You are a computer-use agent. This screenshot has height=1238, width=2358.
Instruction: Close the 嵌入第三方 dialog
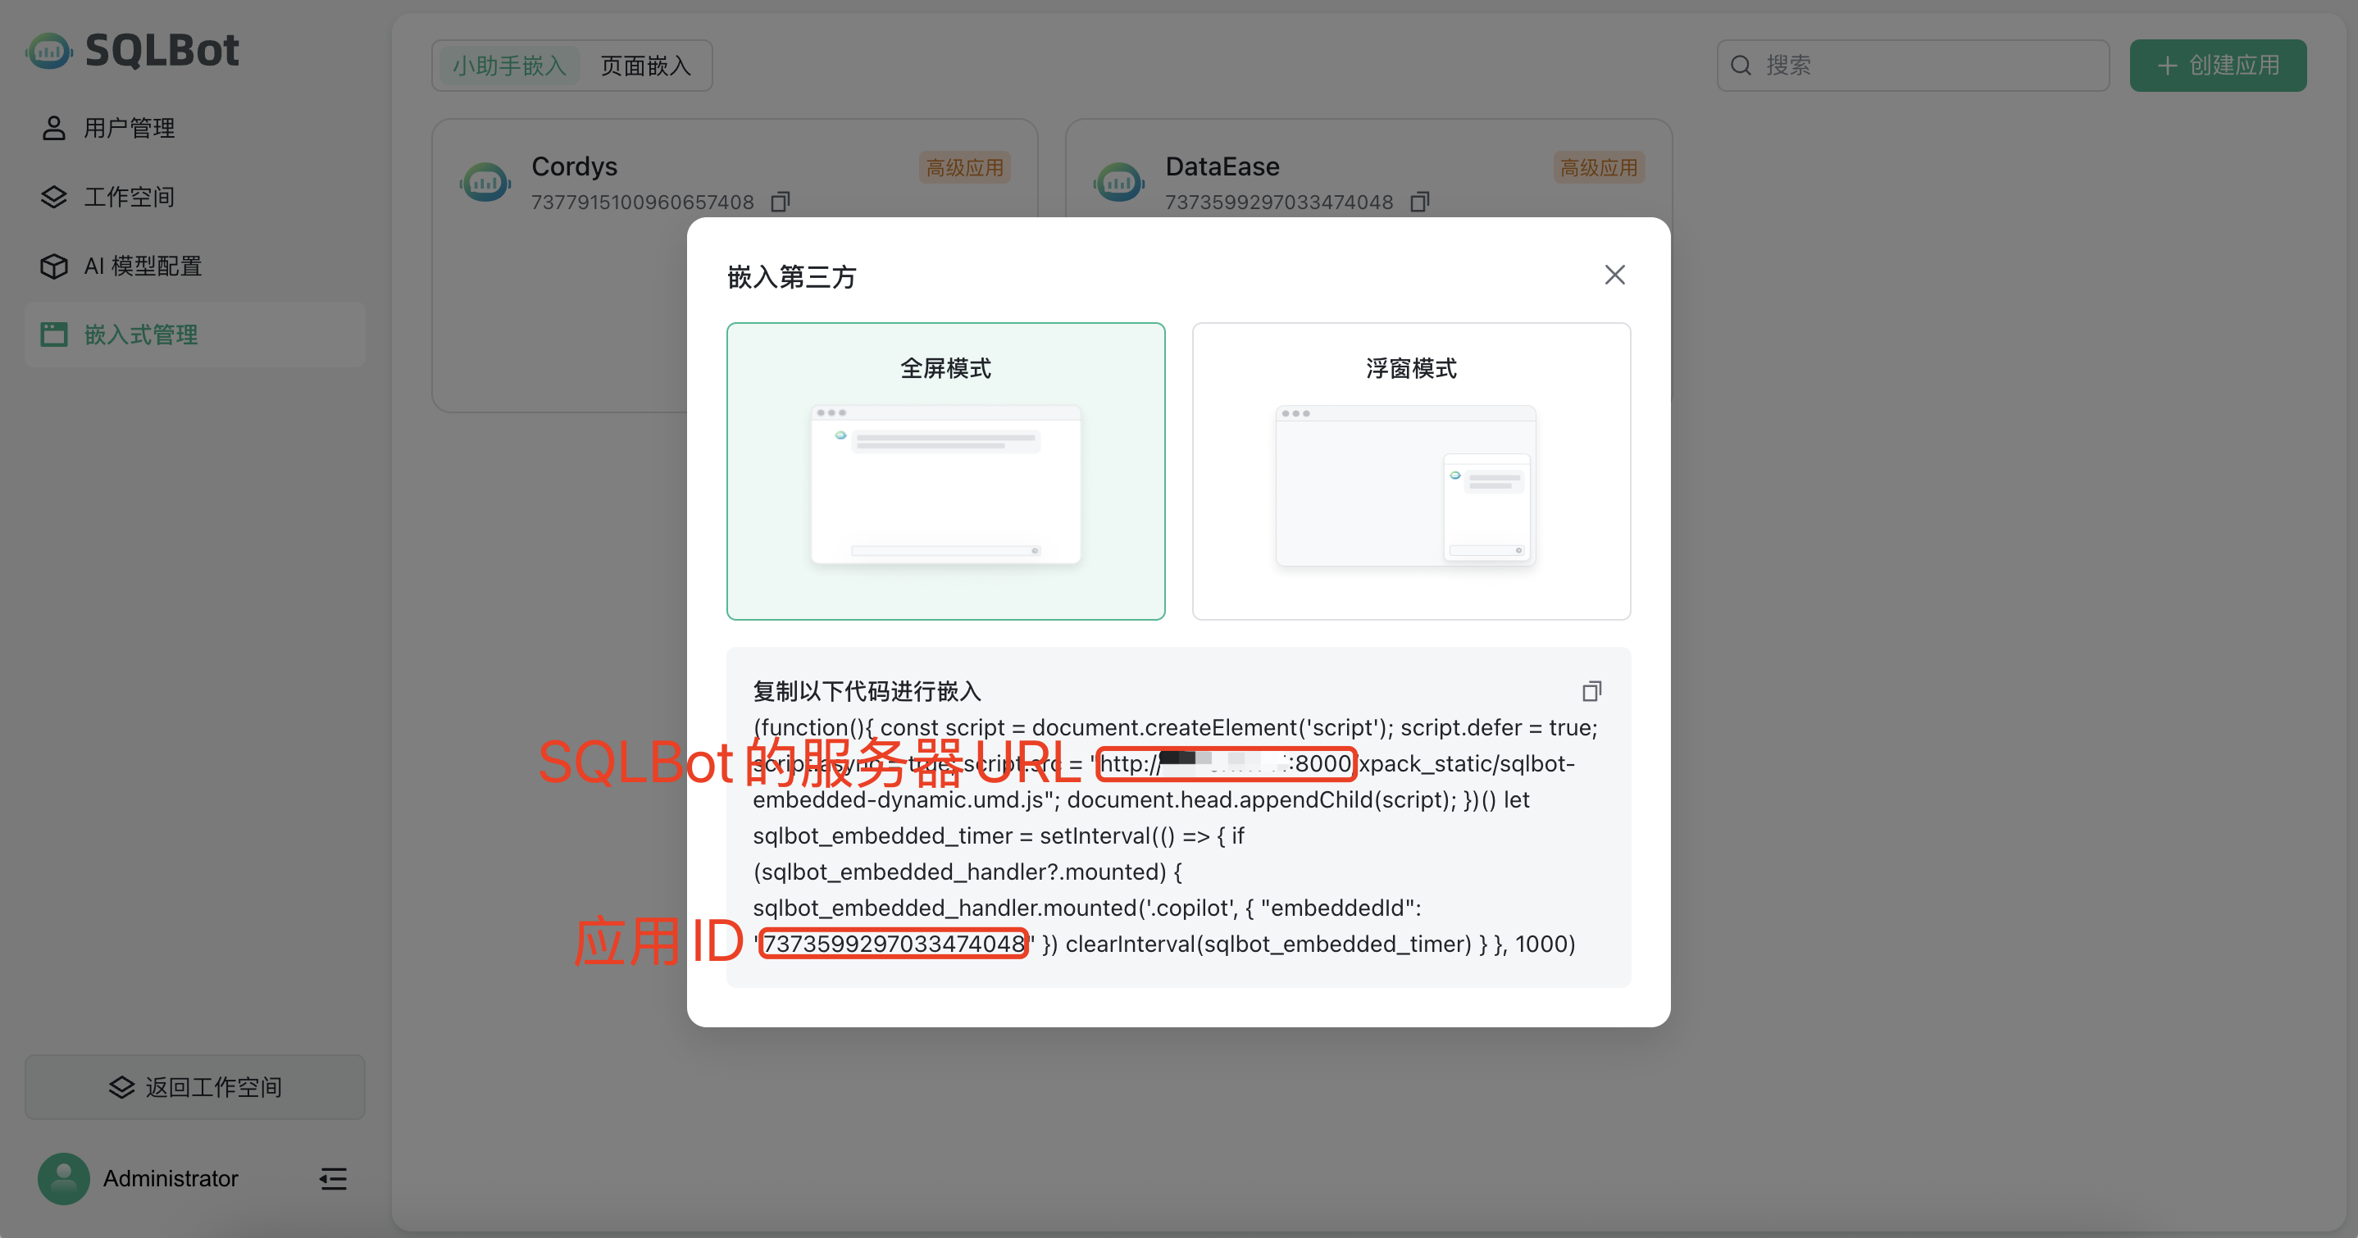(x=1614, y=275)
